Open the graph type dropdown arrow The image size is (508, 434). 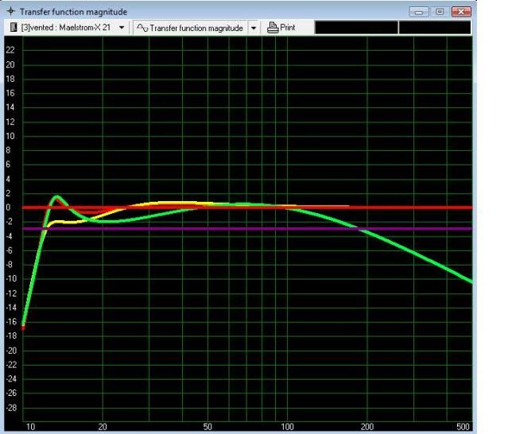coord(254,28)
